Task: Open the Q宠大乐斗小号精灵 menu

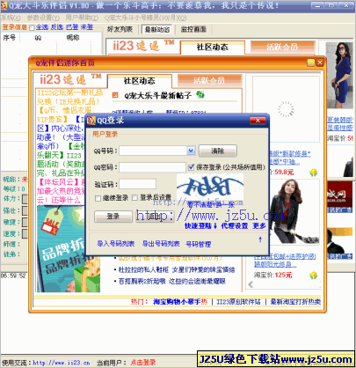Action: point(145,18)
